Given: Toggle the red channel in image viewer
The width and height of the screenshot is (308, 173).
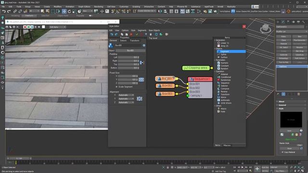Looking at the screenshot, I should (x=25, y=27).
